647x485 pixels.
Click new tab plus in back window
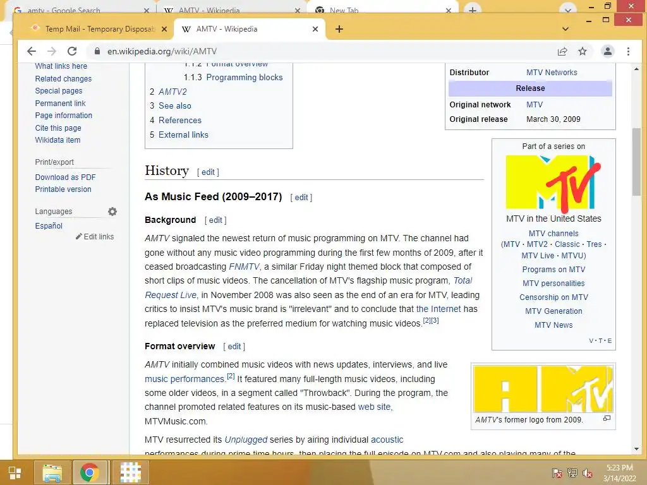click(473, 9)
